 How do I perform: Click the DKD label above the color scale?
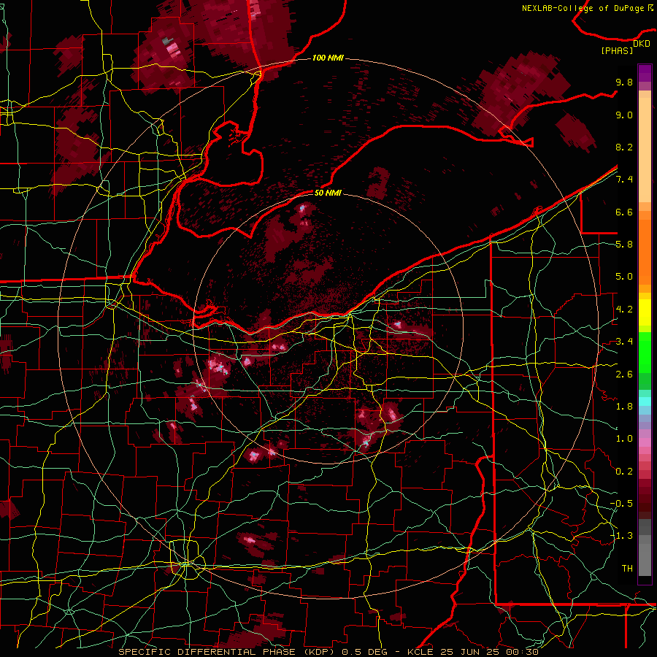point(642,44)
